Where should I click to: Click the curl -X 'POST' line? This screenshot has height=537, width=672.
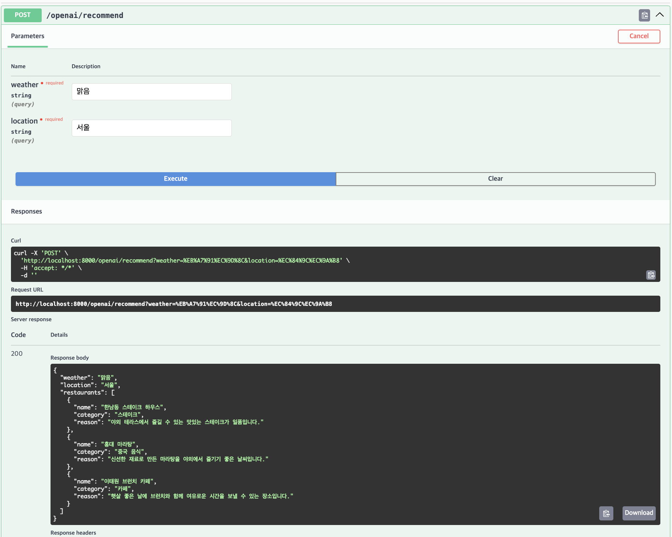pos(41,253)
